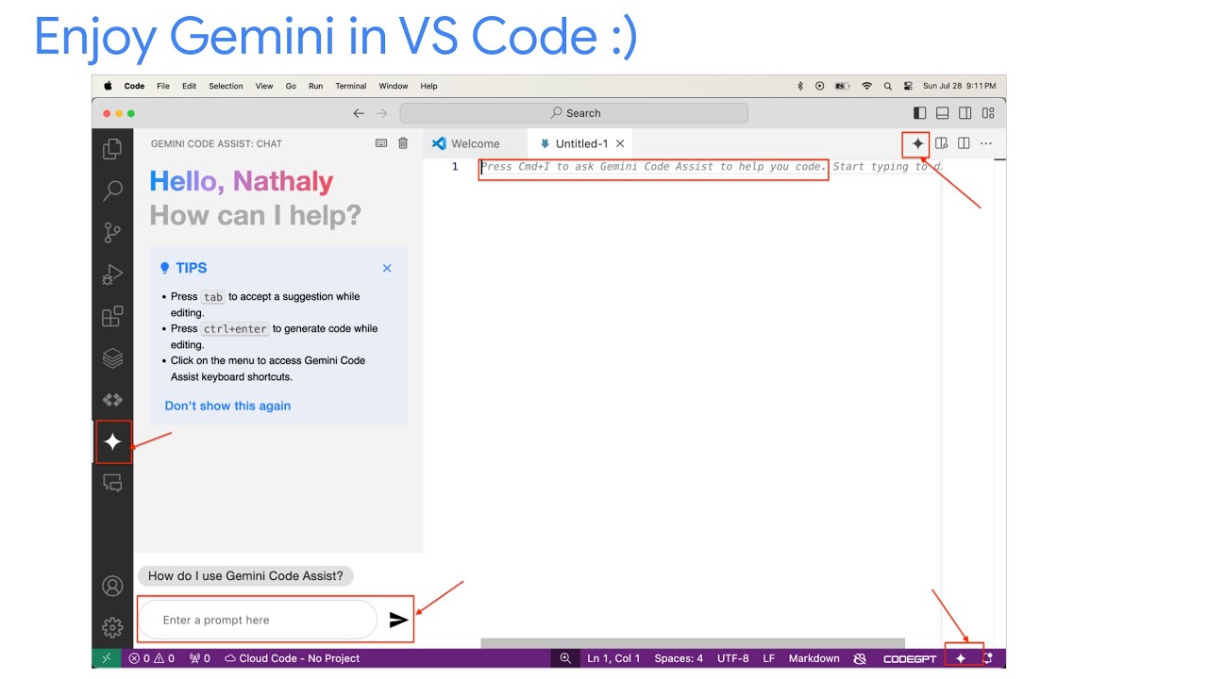Open the View menu

(264, 86)
